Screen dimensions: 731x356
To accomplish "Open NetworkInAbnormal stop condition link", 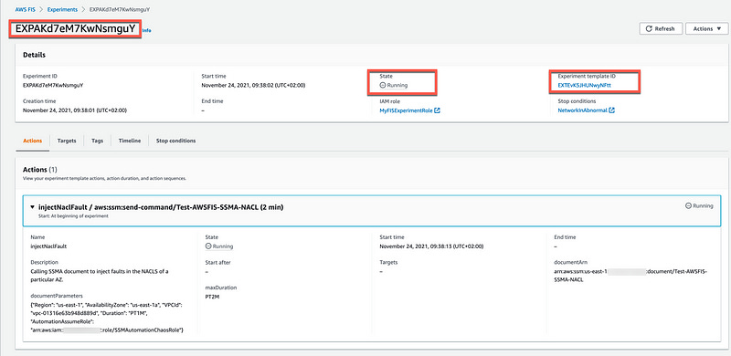I will click(x=583, y=110).
